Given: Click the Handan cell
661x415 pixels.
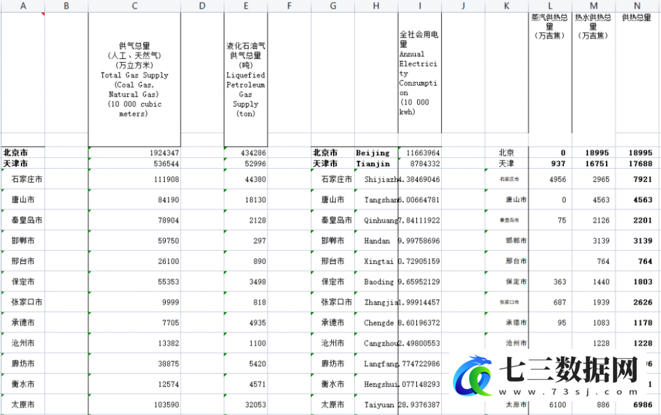Looking at the screenshot, I should (x=376, y=240).
